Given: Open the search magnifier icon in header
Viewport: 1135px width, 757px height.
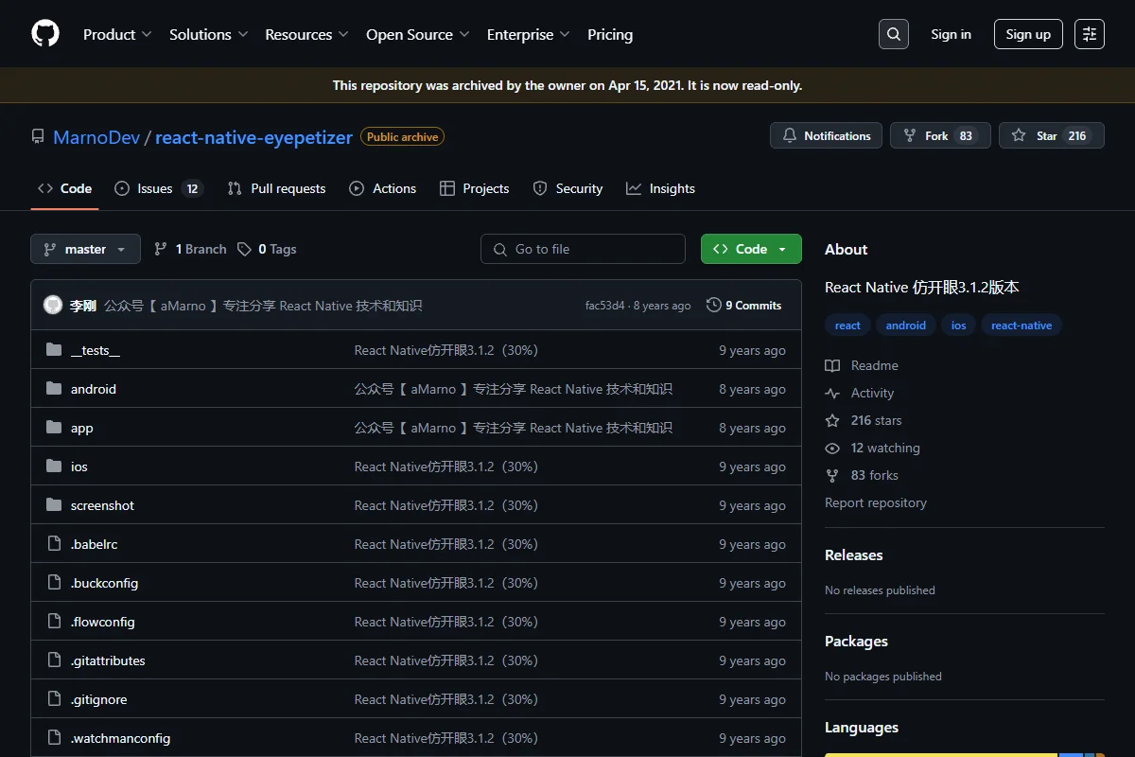Looking at the screenshot, I should (893, 34).
